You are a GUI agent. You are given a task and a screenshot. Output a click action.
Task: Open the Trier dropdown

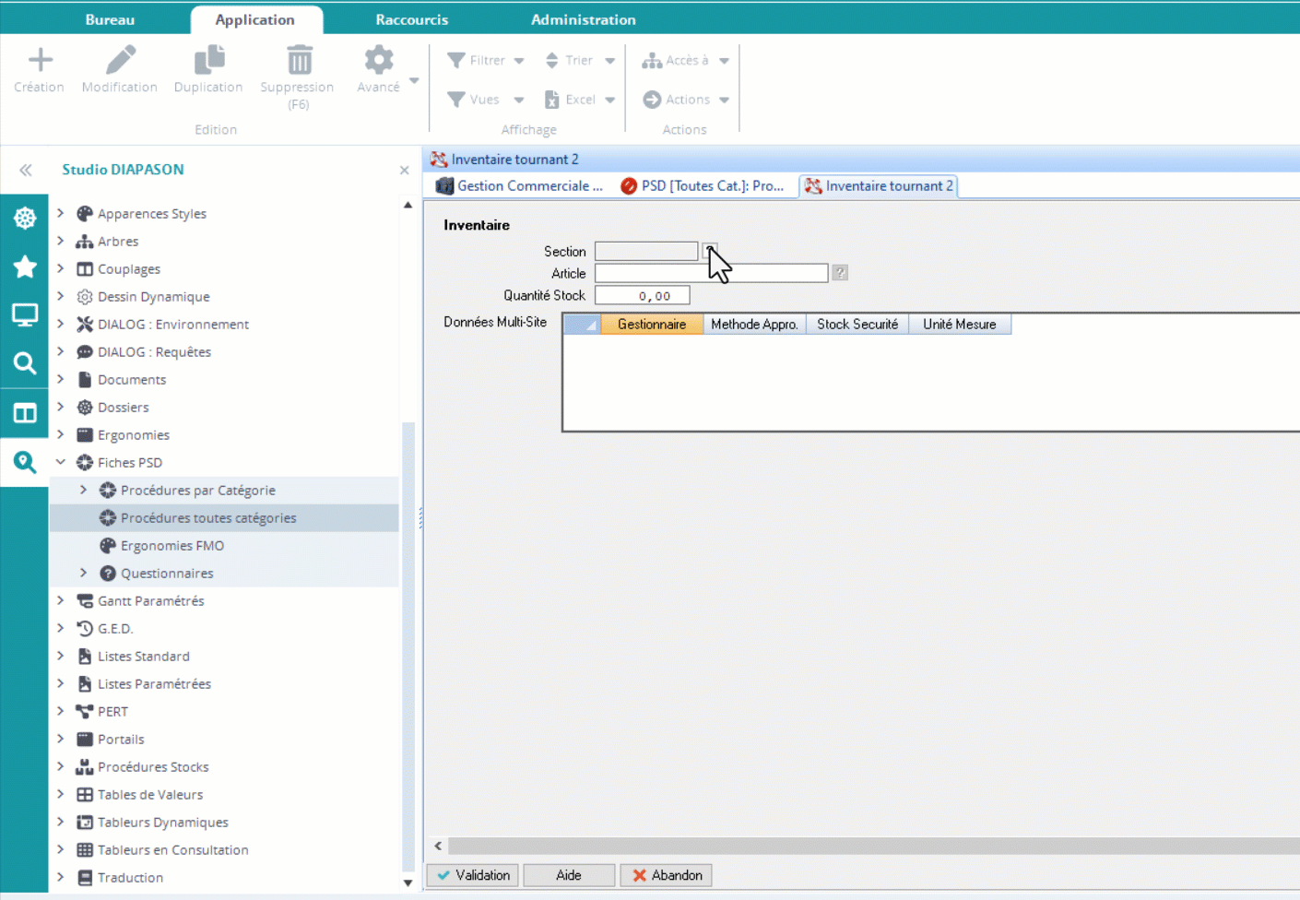579,61
